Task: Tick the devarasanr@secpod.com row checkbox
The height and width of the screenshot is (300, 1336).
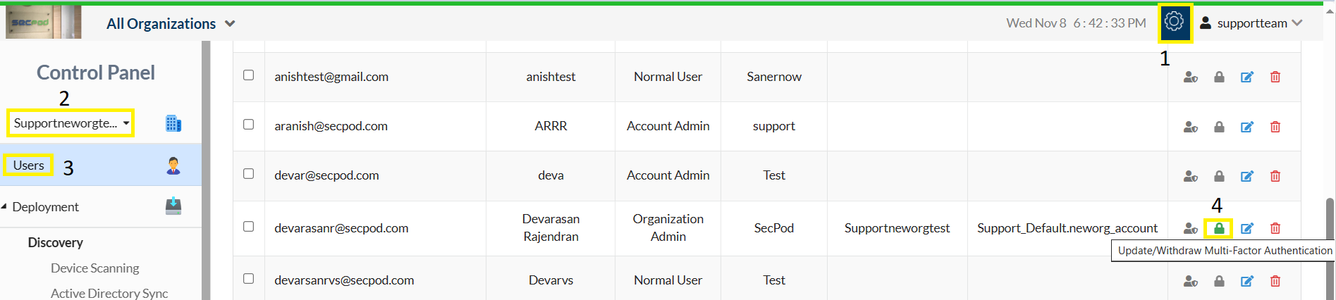Action: click(x=249, y=227)
